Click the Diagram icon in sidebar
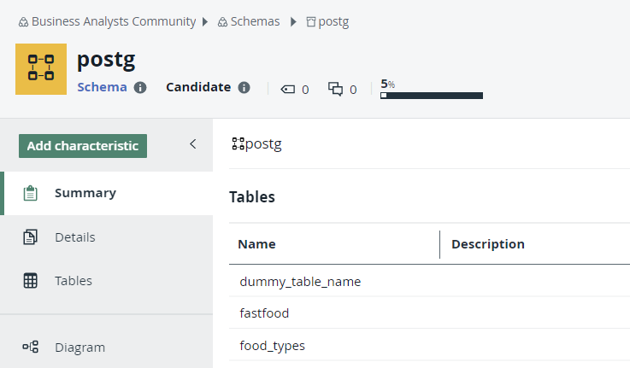 click(x=30, y=348)
